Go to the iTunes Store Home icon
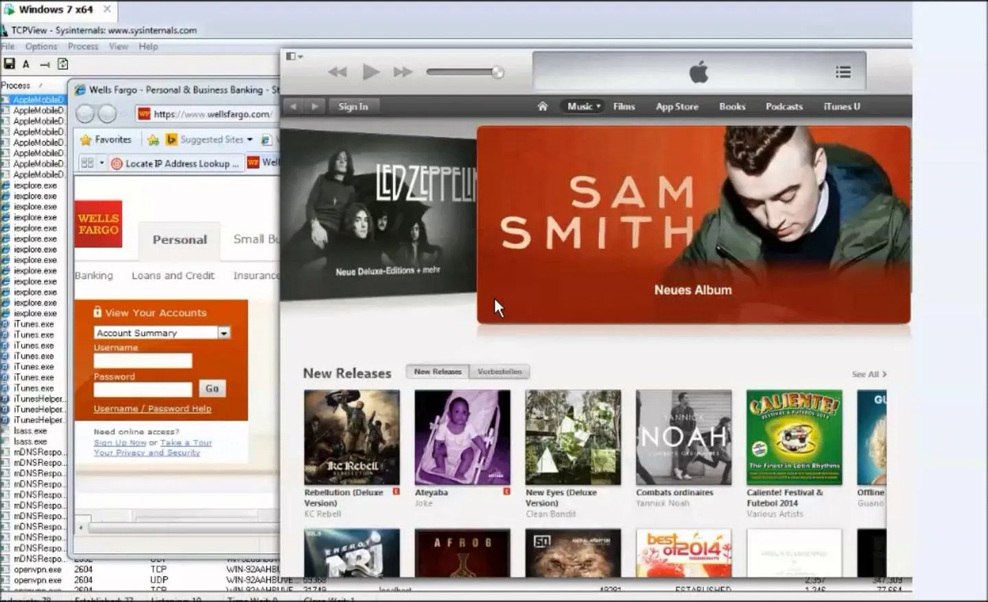Screen dimensions: 988x602 click(x=543, y=106)
